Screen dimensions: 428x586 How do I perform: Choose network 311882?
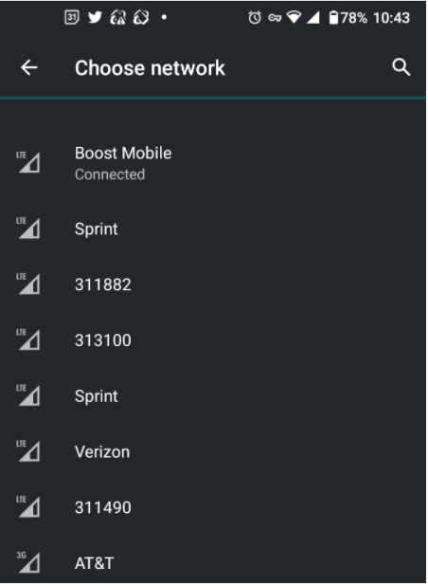[x=214, y=284]
